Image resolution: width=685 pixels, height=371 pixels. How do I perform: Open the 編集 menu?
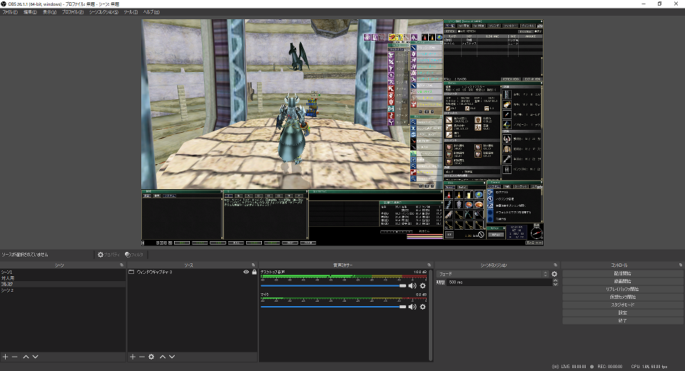30,12
